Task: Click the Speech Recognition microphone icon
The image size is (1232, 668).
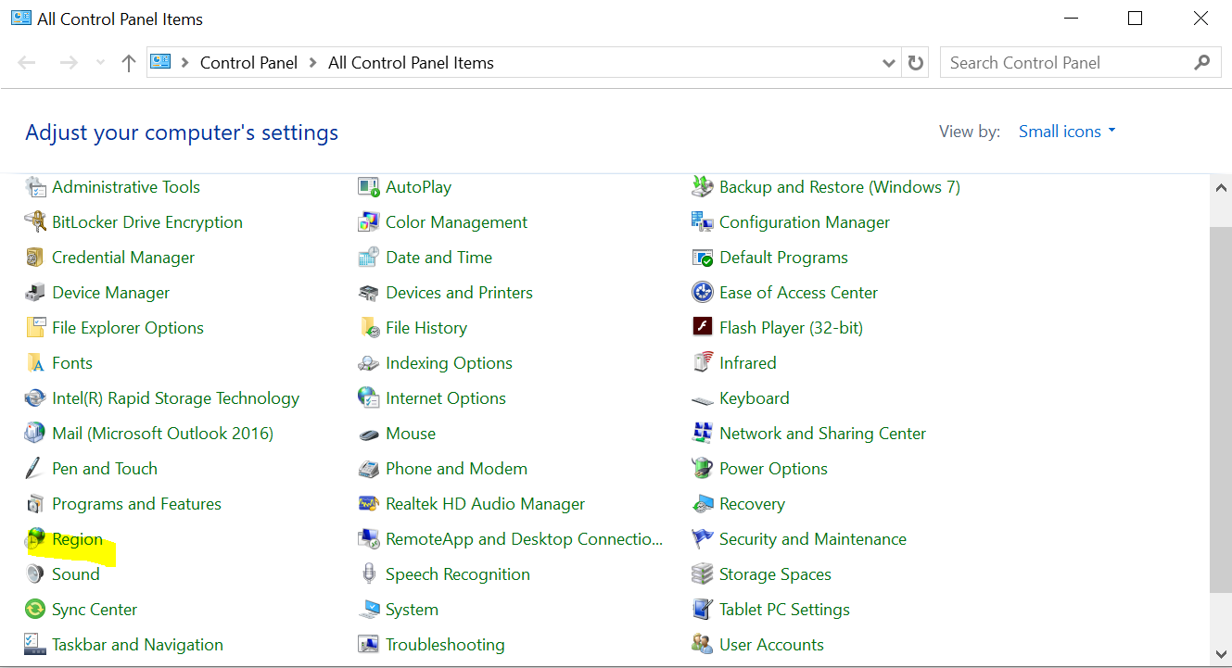Action: point(369,574)
